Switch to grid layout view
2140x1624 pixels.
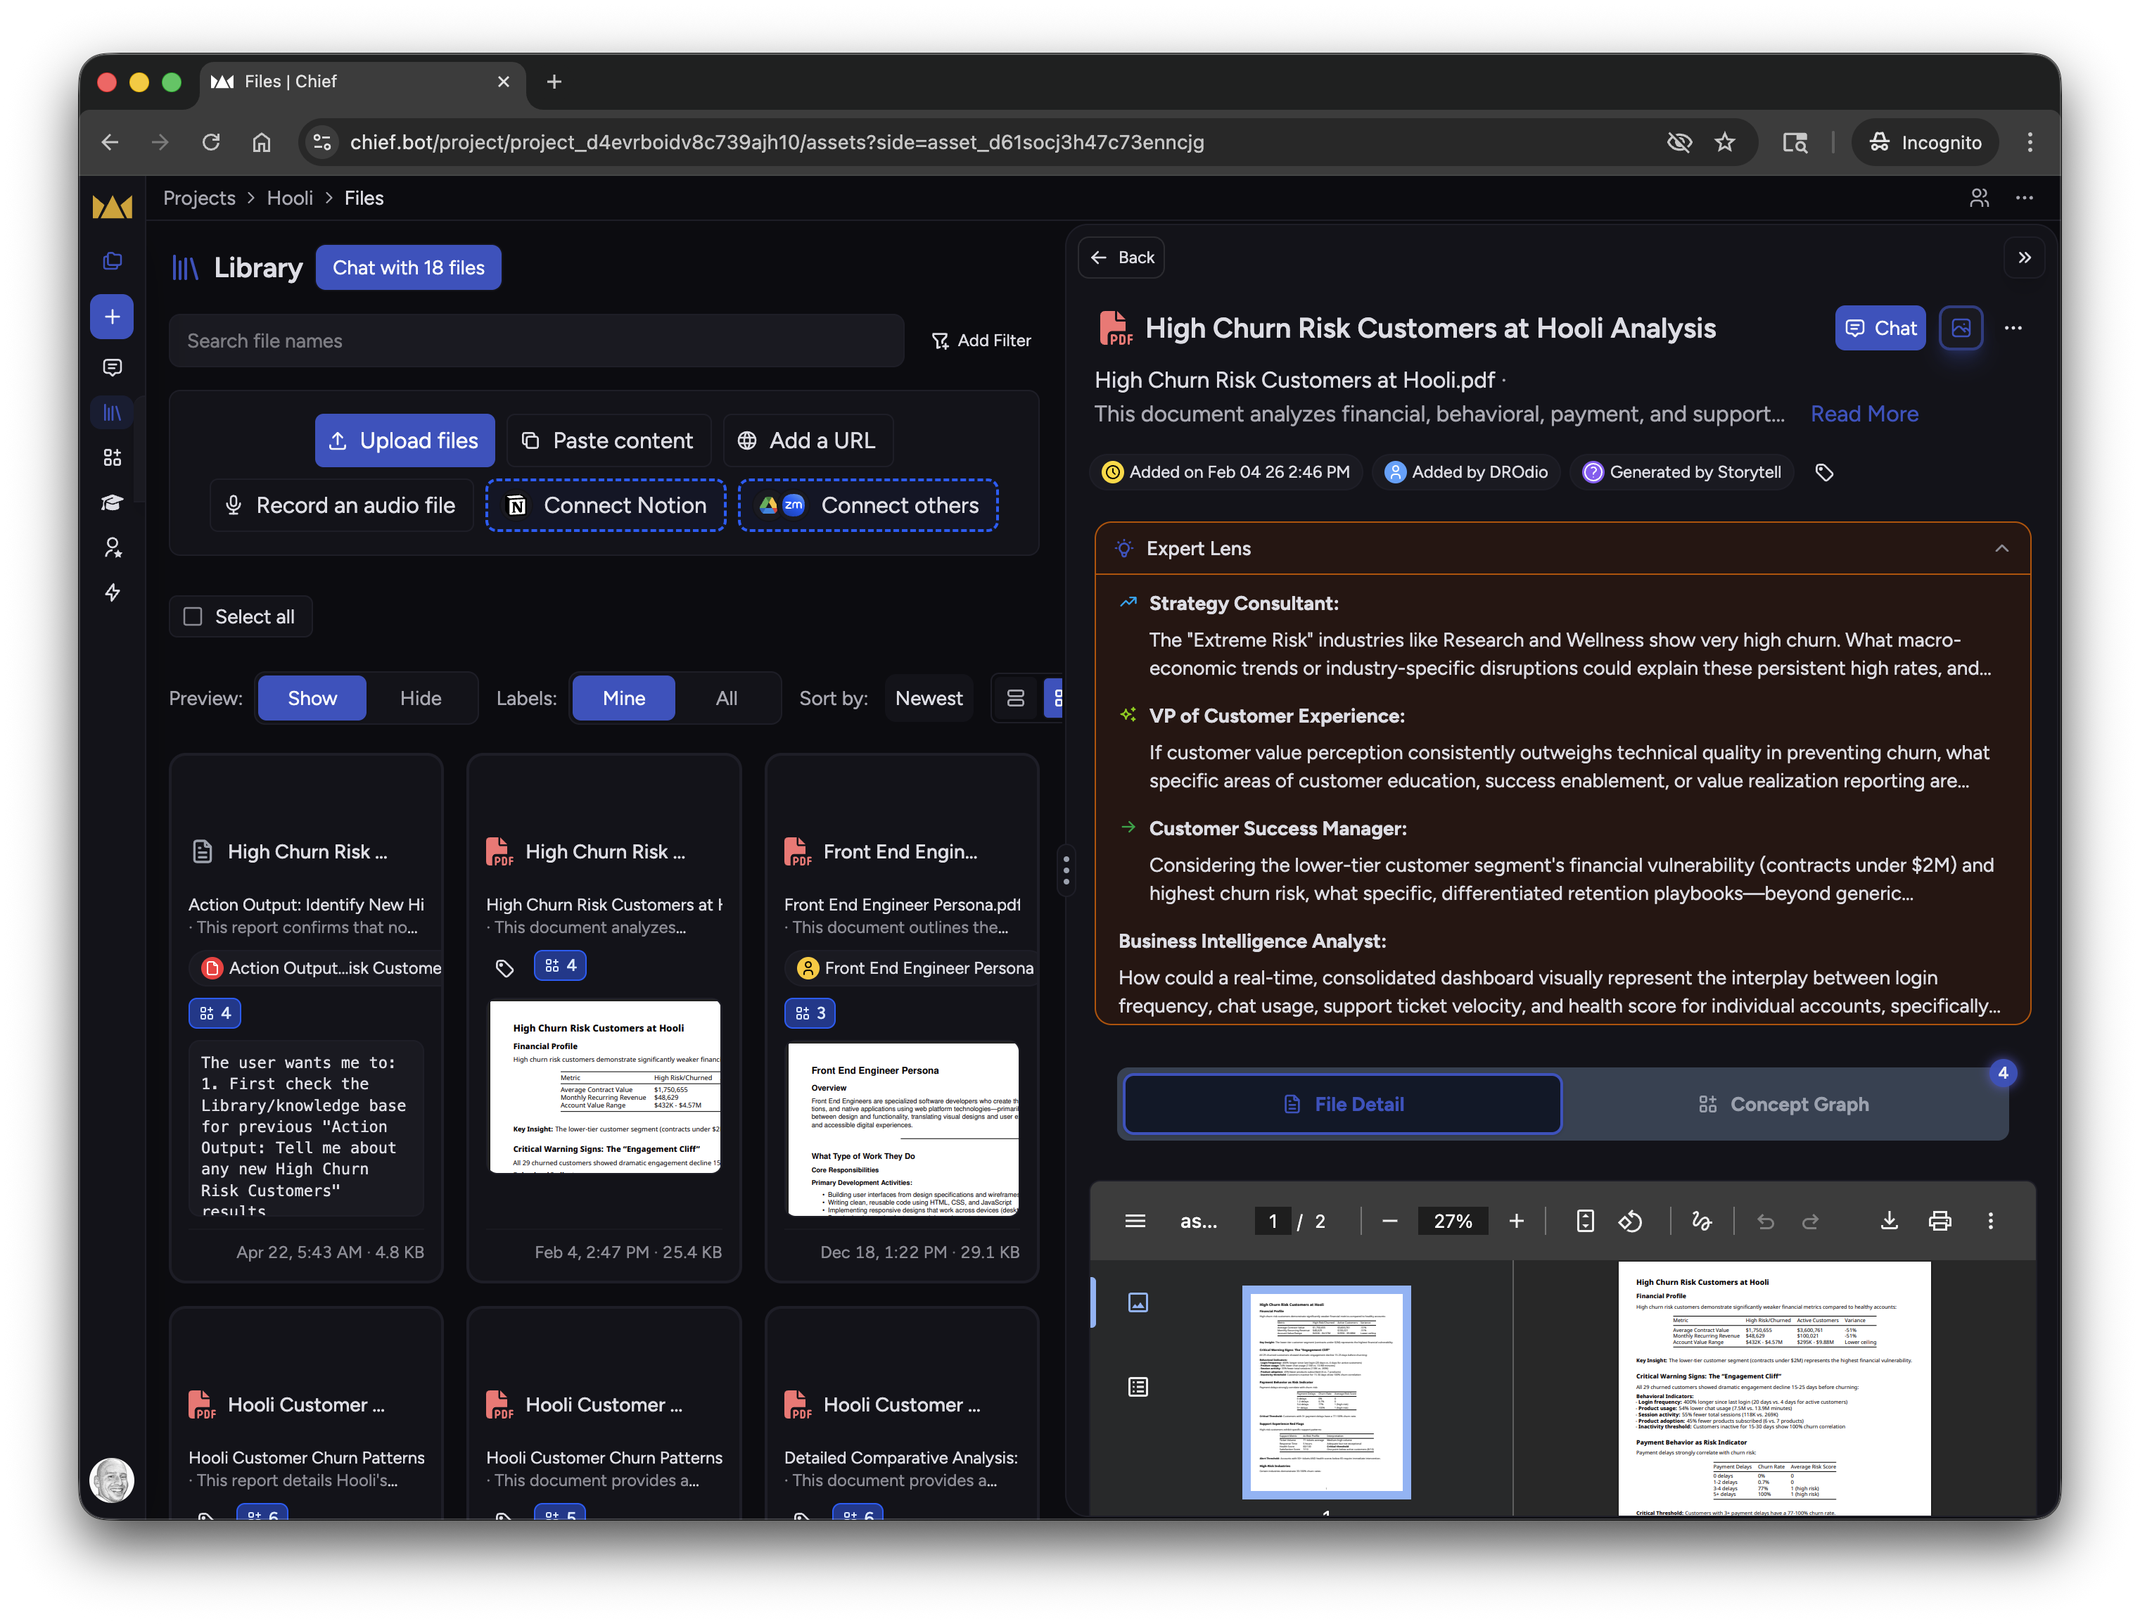1055,698
